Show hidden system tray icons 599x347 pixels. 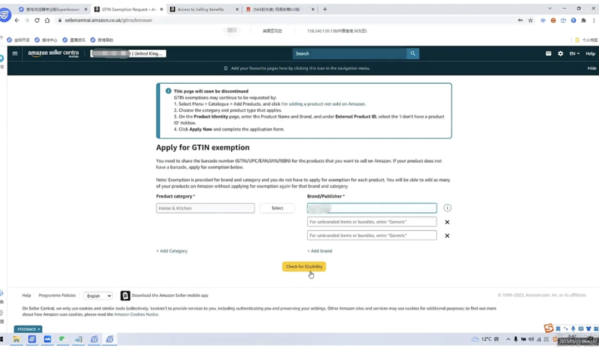tap(507, 339)
